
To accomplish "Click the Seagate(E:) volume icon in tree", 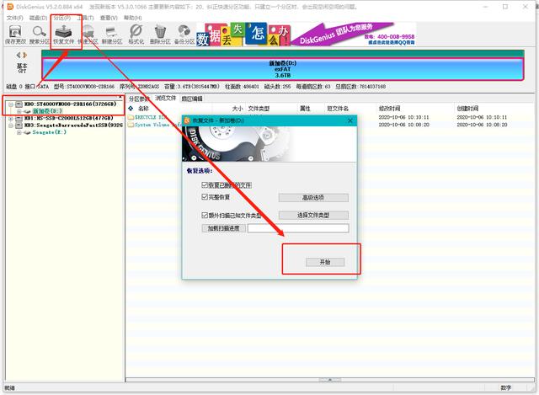I will click(x=27, y=132).
